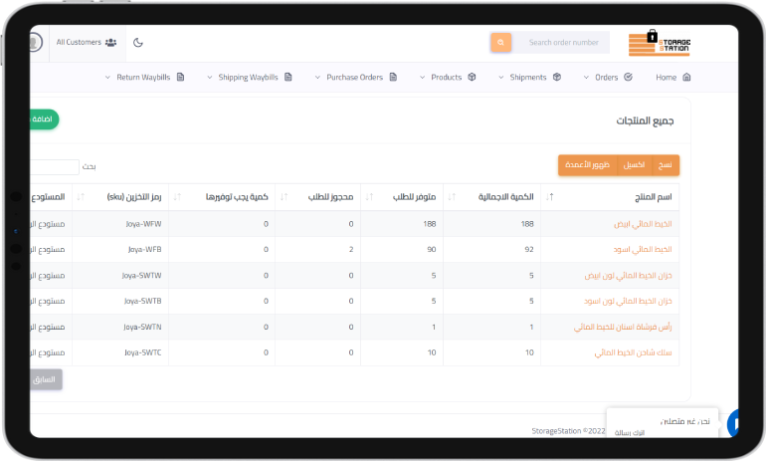Click the Products box icon

(472, 77)
